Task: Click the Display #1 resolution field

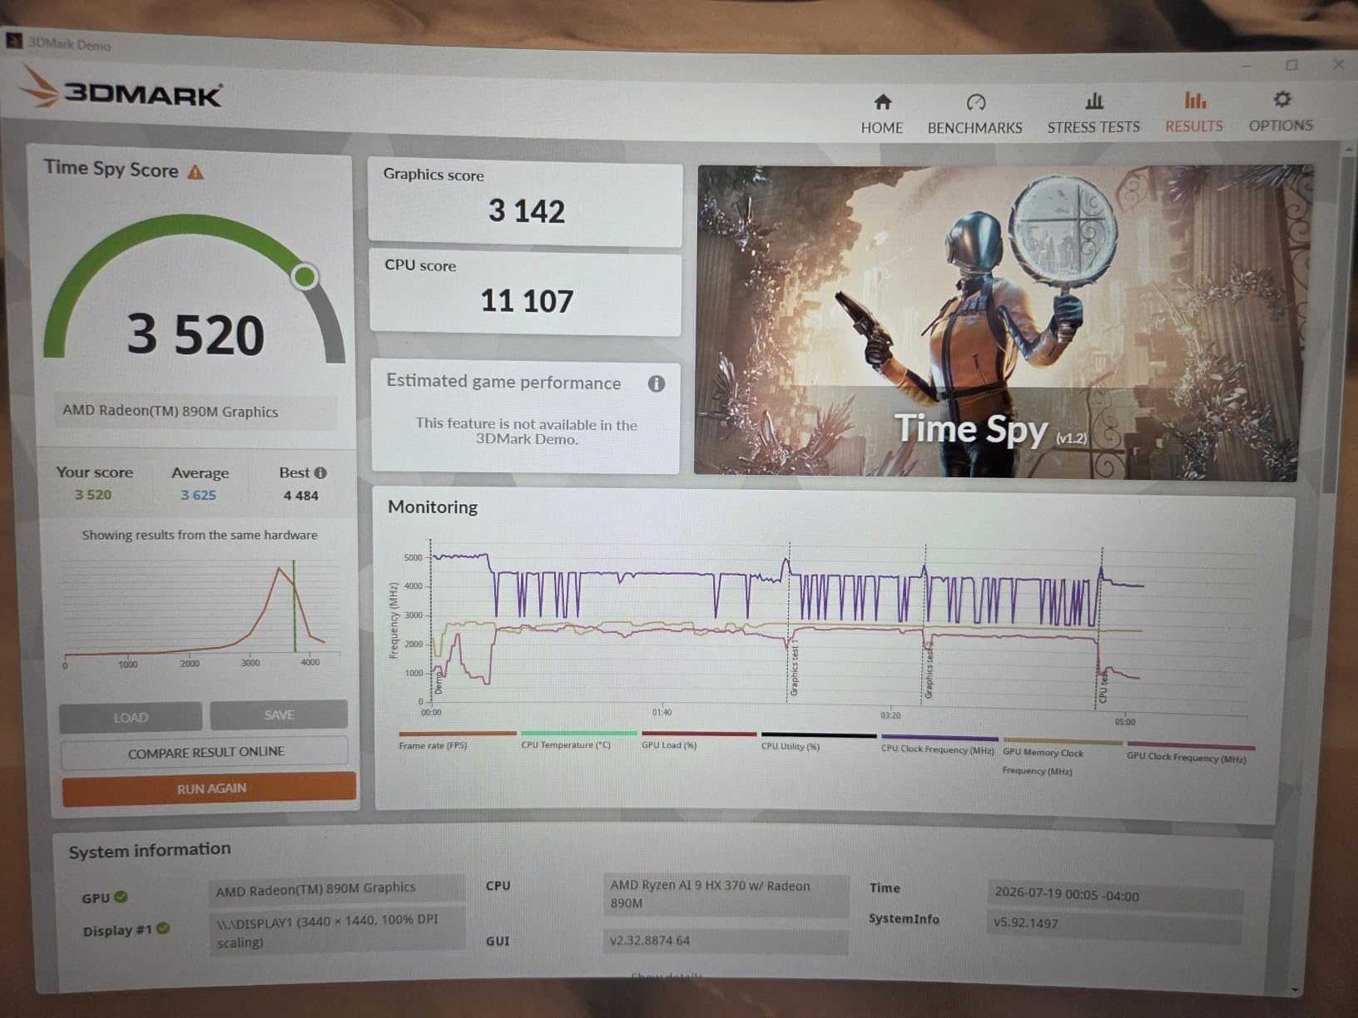Action: pos(337,931)
